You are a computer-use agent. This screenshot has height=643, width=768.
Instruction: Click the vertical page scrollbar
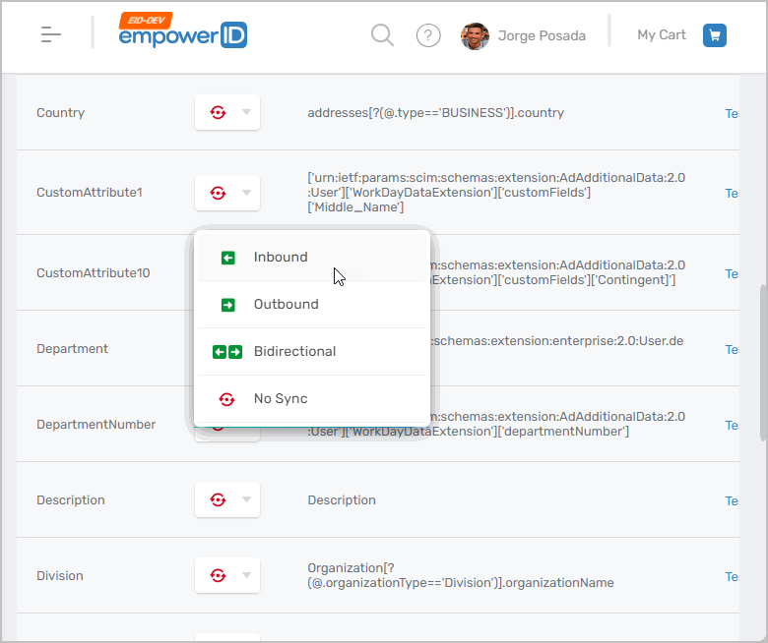pos(763,364)
